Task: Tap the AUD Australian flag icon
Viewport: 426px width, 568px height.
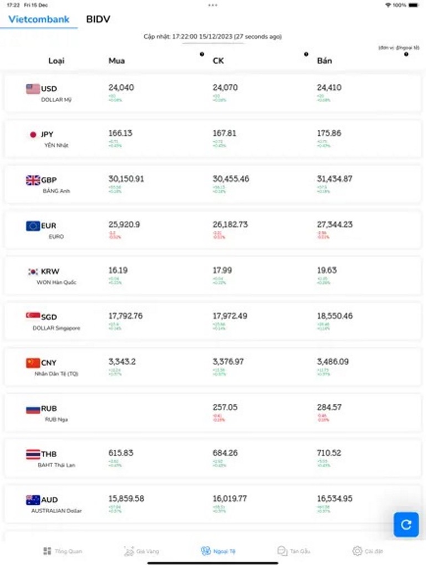Action: point(33,500)
